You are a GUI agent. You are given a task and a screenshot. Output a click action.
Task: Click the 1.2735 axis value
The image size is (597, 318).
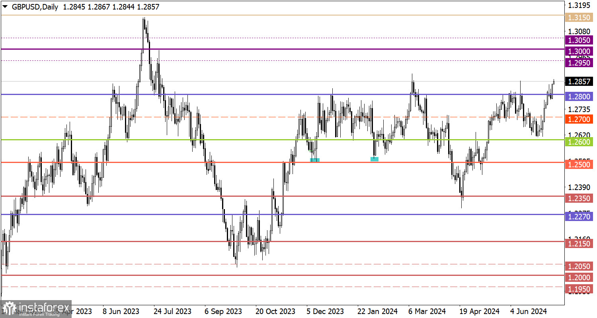pos(579,109)
